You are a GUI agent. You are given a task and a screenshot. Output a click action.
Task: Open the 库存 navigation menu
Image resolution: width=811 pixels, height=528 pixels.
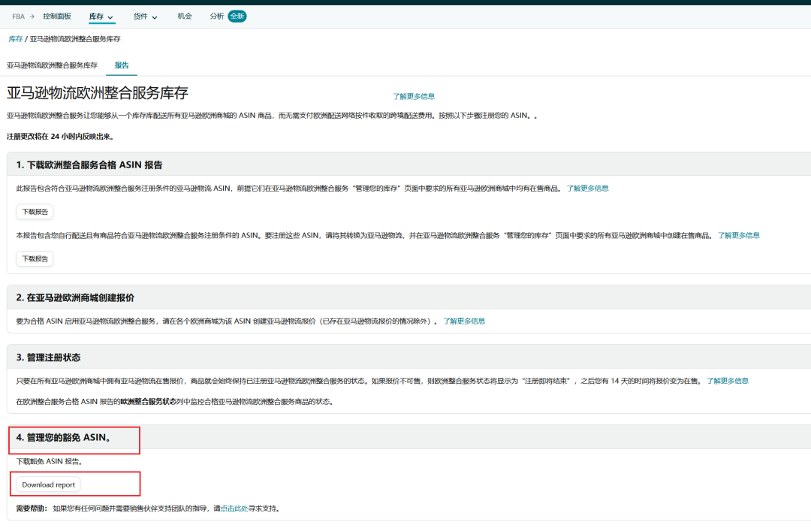pos(96,17)
